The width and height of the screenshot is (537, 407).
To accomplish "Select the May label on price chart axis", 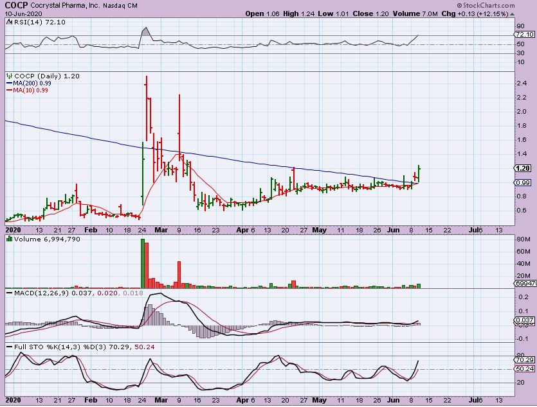I will point(320,229).
